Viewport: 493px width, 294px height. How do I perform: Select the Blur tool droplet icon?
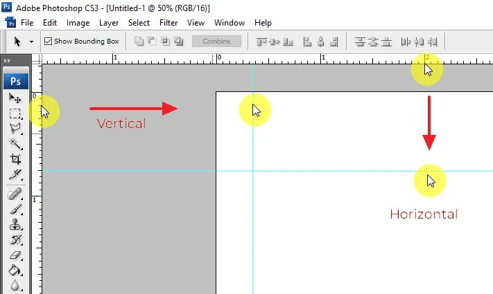[x=15, y=286]
